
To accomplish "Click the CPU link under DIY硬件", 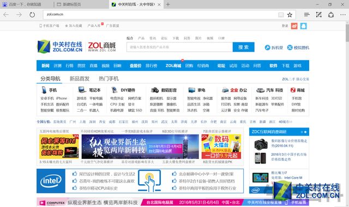I will (x=113, y=104).
